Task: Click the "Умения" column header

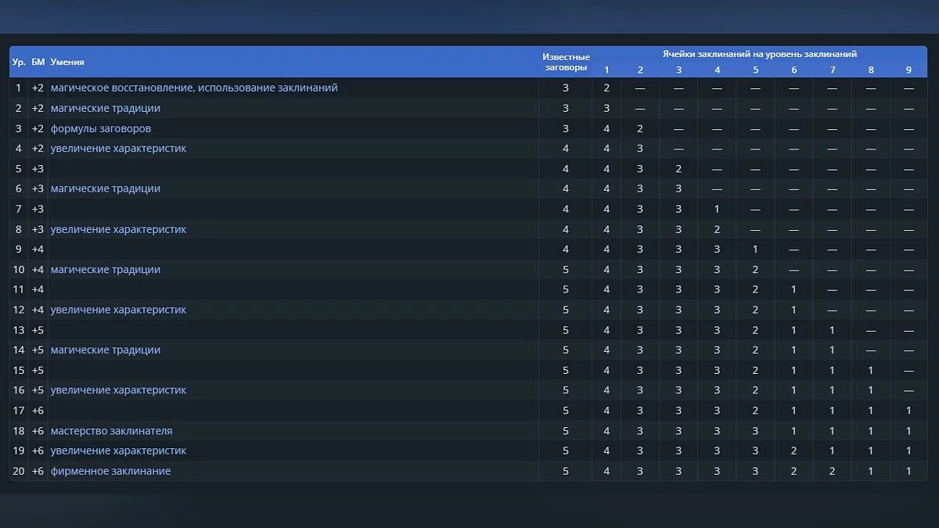Action: [67, 62]
